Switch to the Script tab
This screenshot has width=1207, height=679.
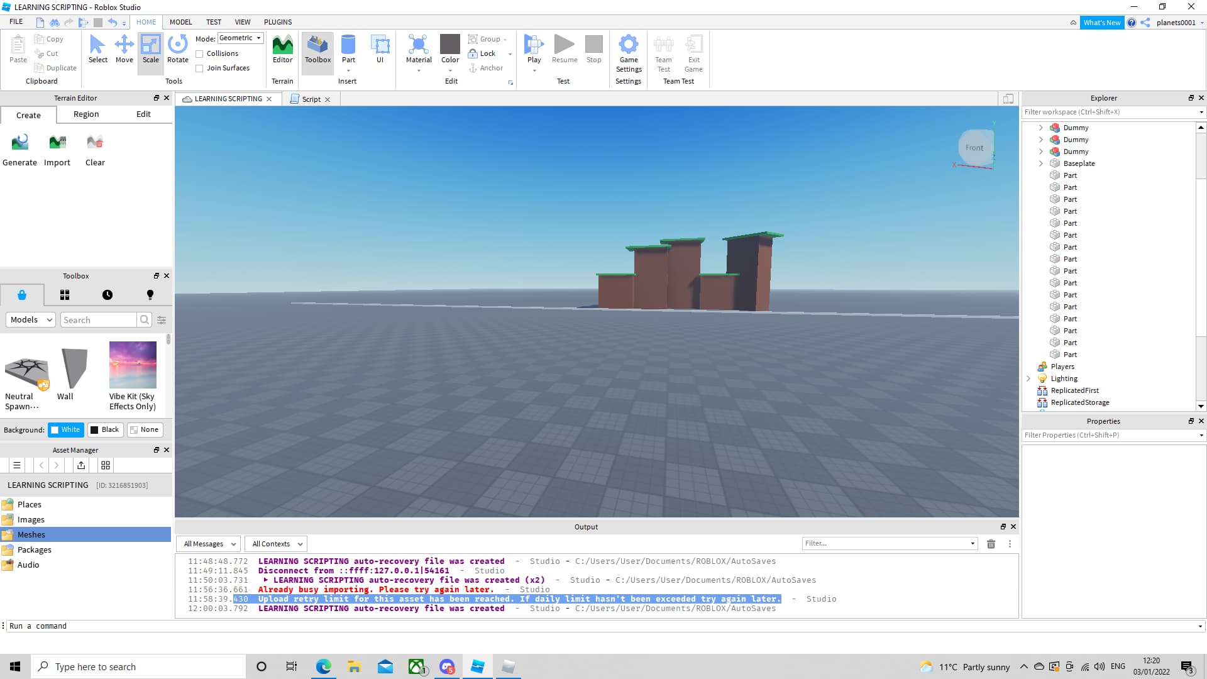pos(311,99)
